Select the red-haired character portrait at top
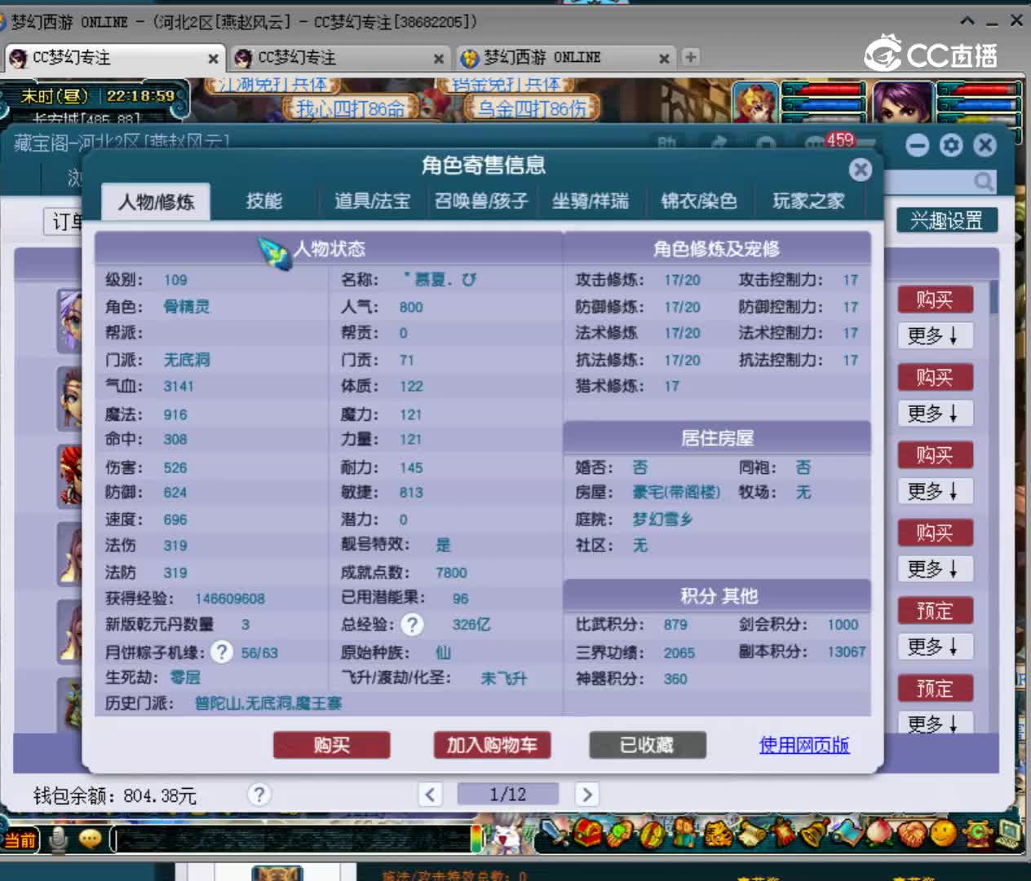Screen dimensions: 1031x881 [x=754, y=102]
